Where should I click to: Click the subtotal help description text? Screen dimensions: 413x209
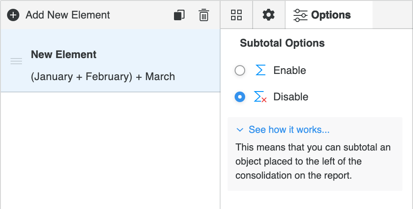(313, 161)
